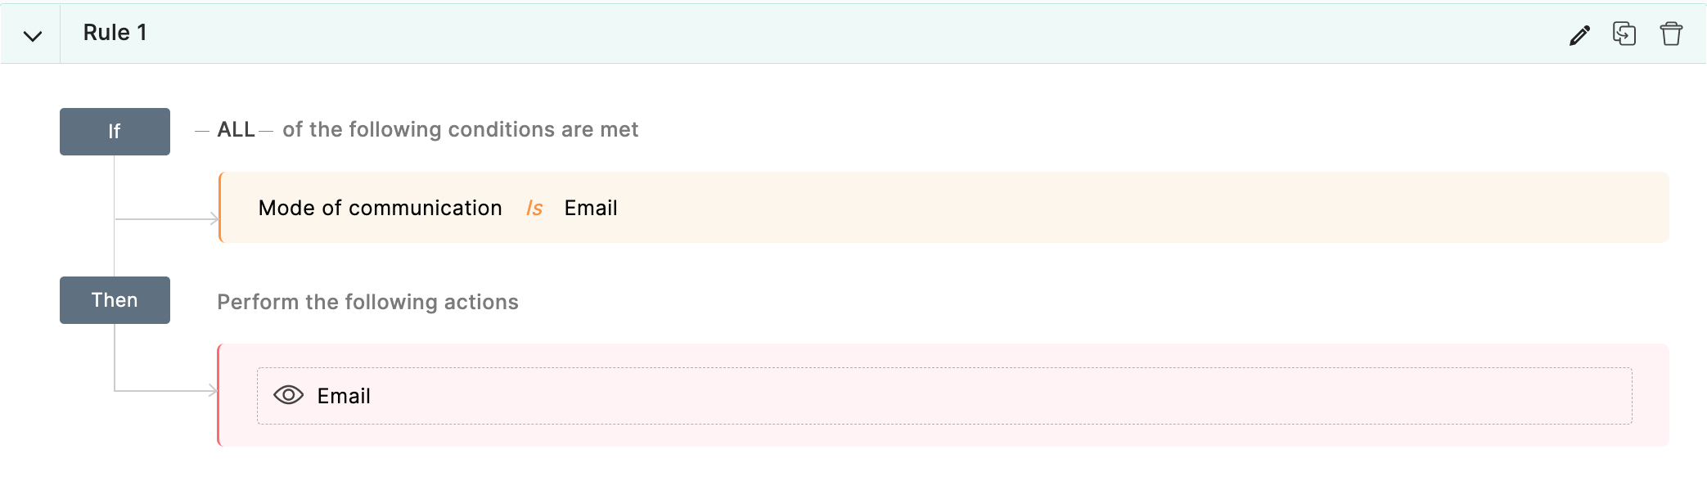
Task: Collapse Rule 1 with the chevron
Action: [x=33, y=36]
